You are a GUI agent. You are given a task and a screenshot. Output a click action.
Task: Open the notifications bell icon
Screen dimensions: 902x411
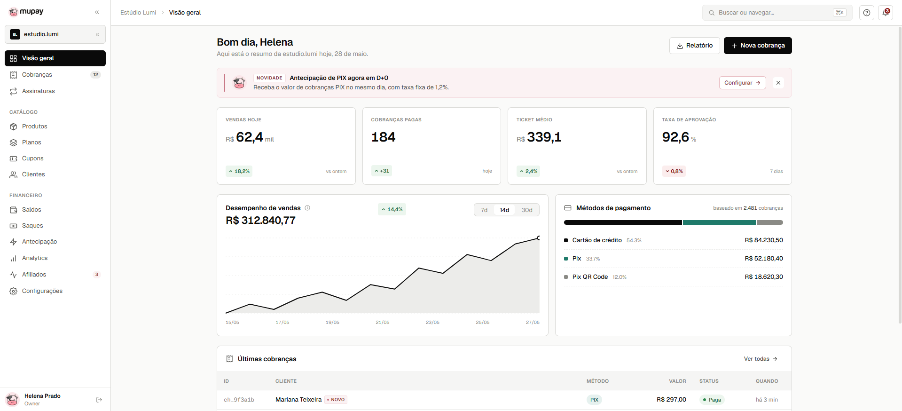[x=886, y=13]
